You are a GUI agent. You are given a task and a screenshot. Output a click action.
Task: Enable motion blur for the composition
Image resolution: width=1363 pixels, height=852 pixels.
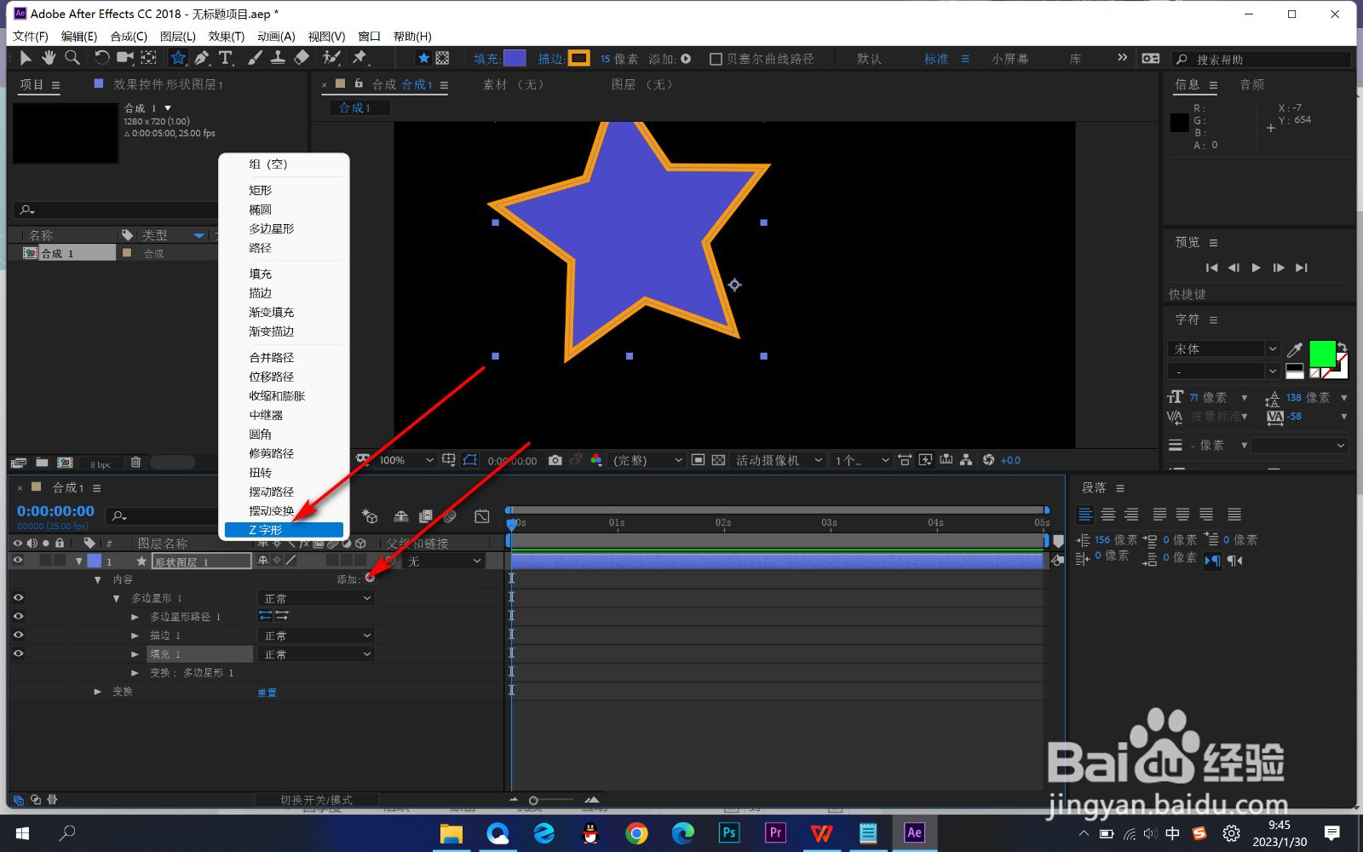[x=451, y=516]
